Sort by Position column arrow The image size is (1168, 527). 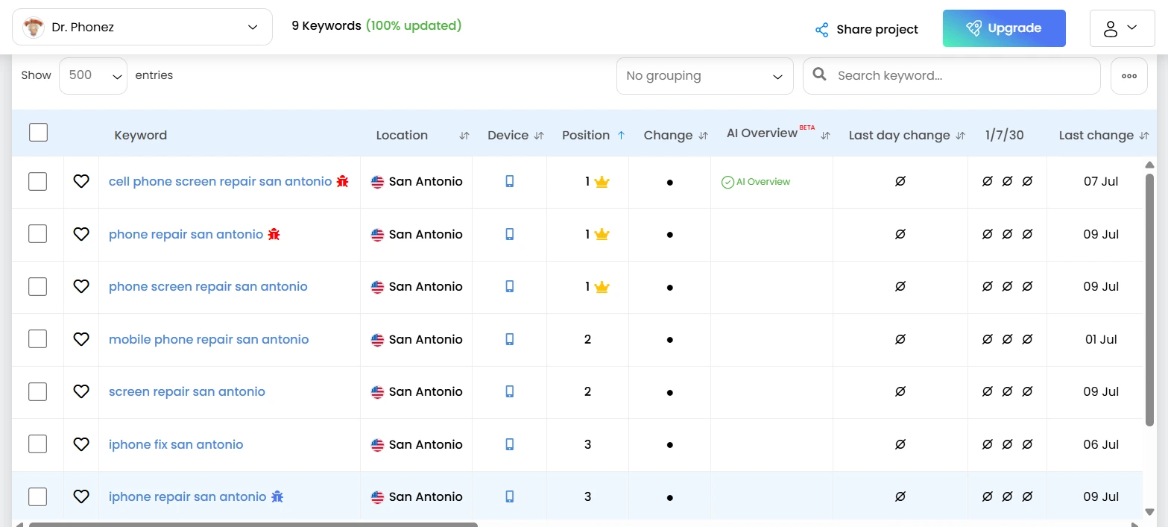point(620,136)
